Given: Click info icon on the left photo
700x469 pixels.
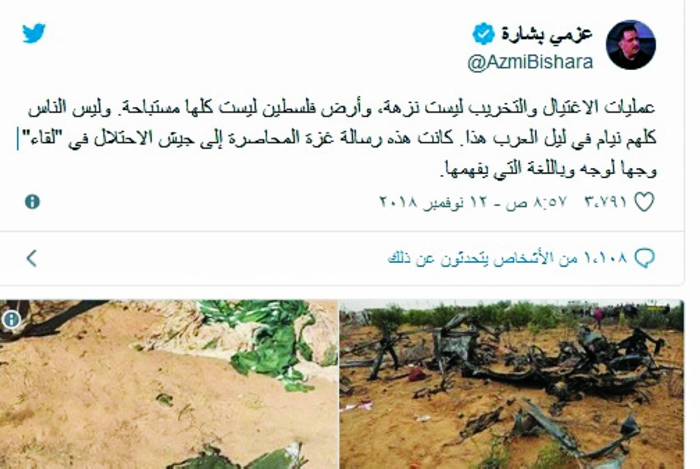Looking at the screenshot, I should pyautogui.click(x=11, y=319).
